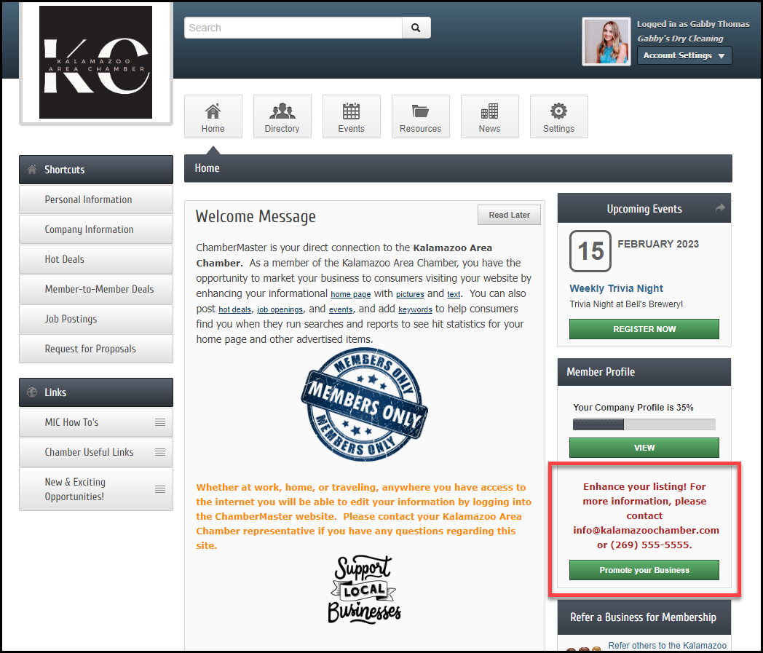Open Hot Deals shortcut
This screenshot has width=763, height=653.
tap(96, 259)
